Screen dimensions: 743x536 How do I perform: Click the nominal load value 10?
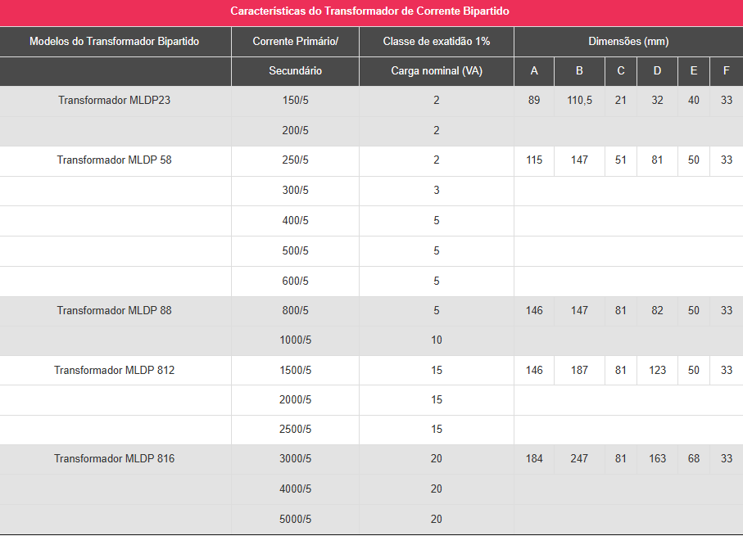coord(437,340)
